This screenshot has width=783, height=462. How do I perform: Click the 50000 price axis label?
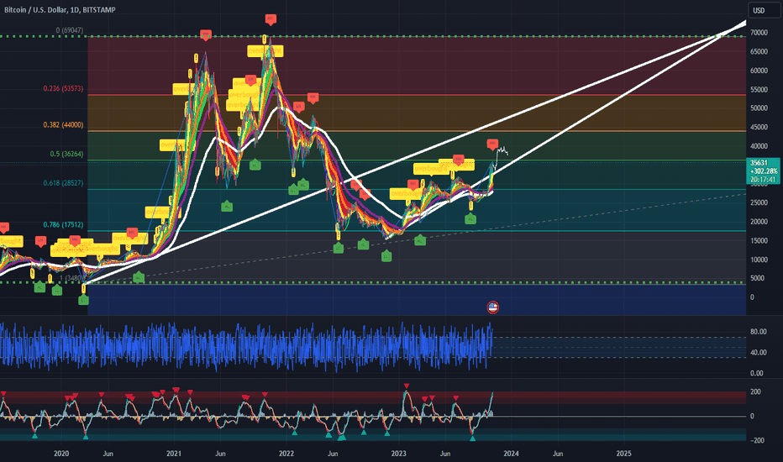coord(759,108)
